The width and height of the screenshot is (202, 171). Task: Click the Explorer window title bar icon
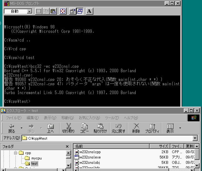(3, 111)
